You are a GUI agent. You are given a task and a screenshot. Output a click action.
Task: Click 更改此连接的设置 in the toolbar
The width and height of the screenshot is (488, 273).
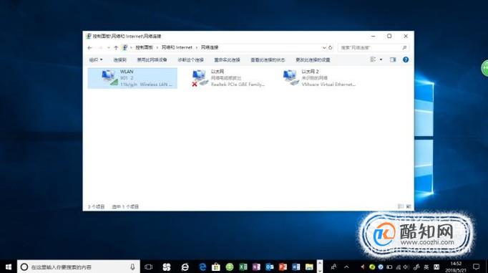(x=313, y=60)
